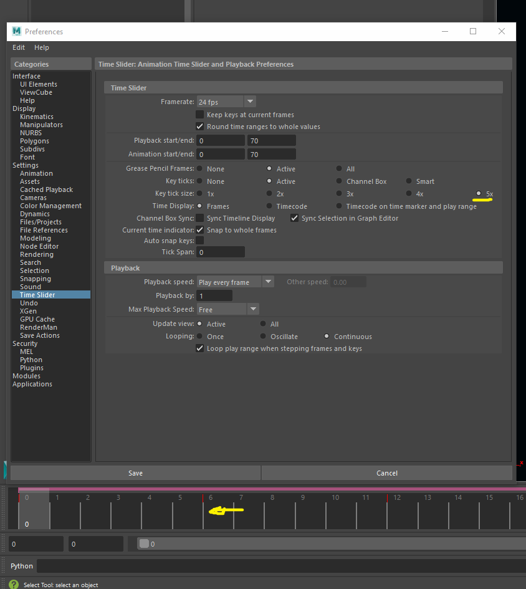Screen dimensions: 526x589
Task: Click the Python command input field
Action: coord(281,566)
